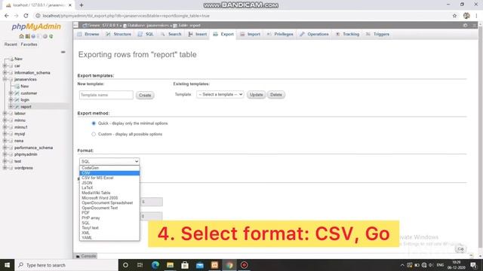
Task: Click the Create template button
Action: pyautogui.click(x=145, y=96)
